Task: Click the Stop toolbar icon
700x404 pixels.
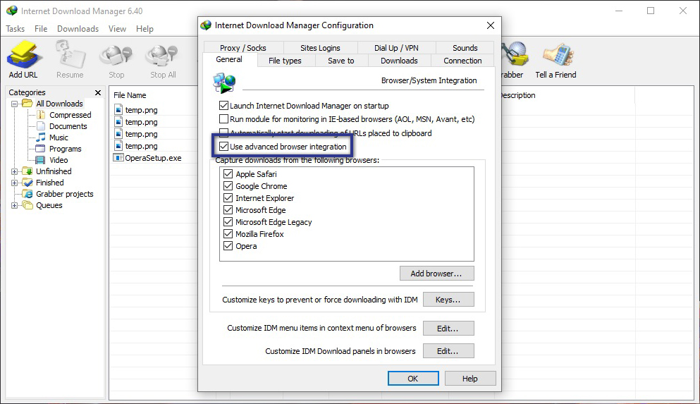Action: pyautogui.click(x=116, y=56)
